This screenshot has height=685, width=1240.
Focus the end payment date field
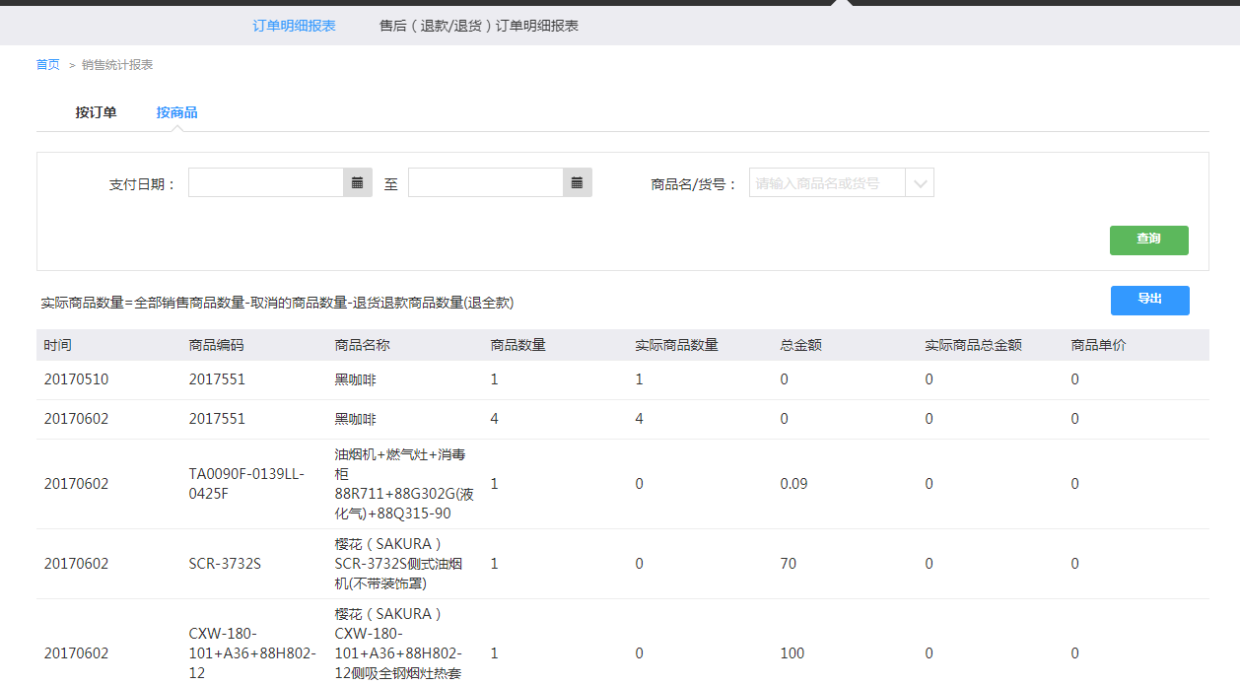[x=486, y=182]
